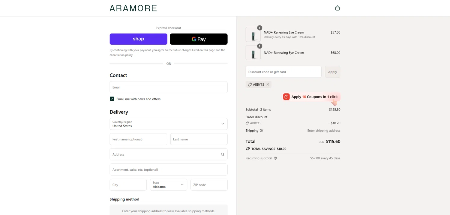This screenshot has width=450, height=215.
Task: Click the 'Contact' heading
Action: 118,75
